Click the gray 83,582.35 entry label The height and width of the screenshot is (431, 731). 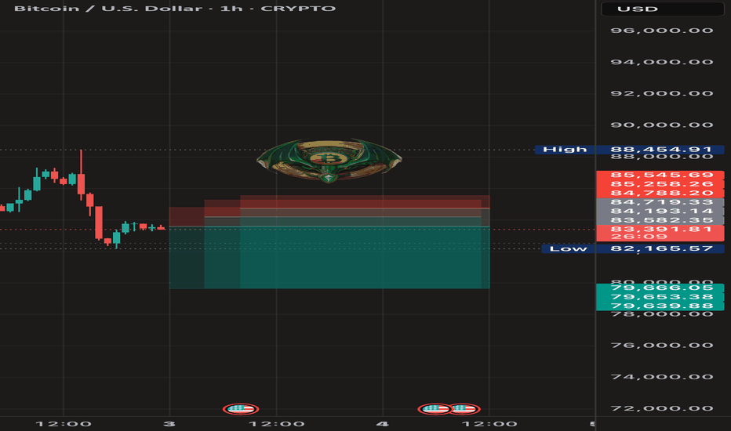(660, 220)
